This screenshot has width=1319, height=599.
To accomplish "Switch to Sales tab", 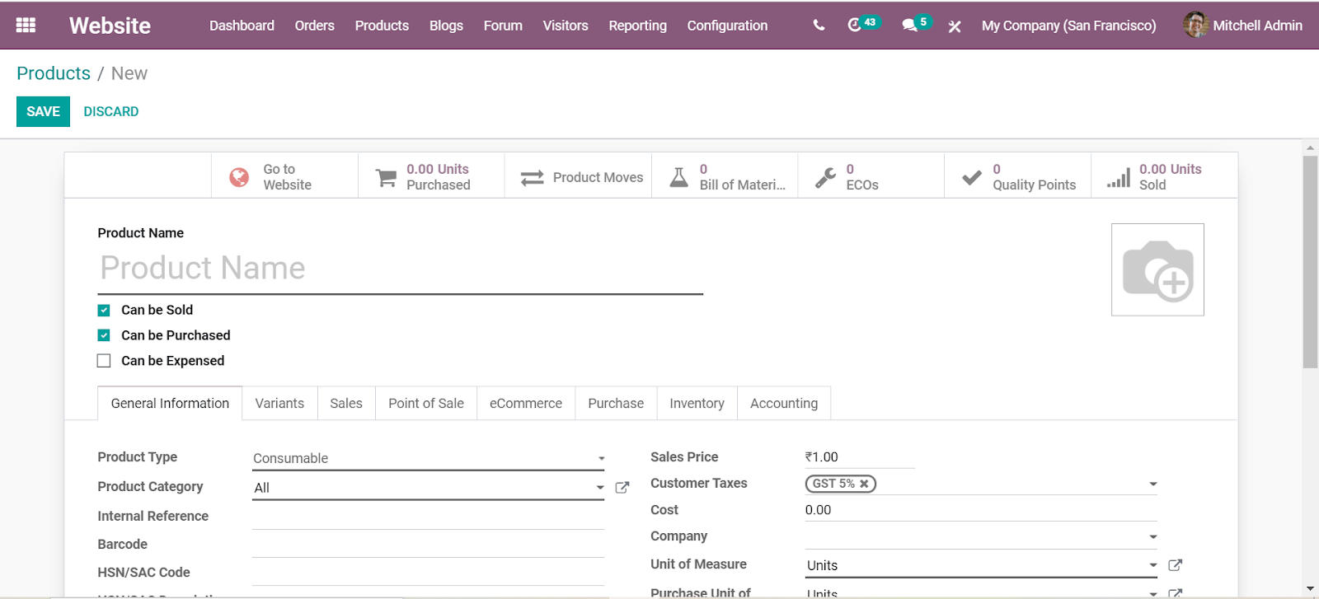I will click(x=346, y=403).
